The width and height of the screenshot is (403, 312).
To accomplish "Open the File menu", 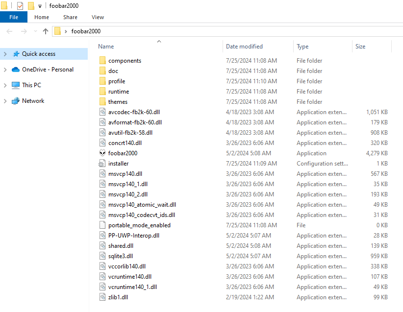I will [14, 17].
